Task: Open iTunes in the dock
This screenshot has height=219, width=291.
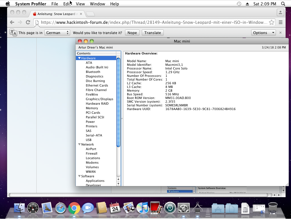Action: 142,209
